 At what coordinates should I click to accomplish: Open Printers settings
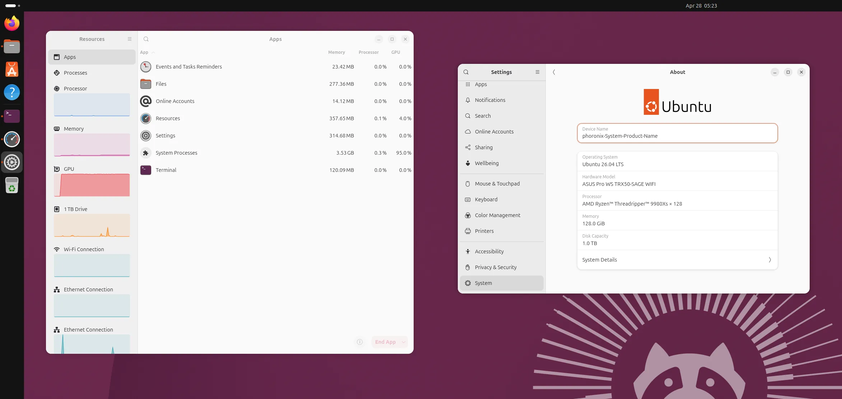point(484,231)
